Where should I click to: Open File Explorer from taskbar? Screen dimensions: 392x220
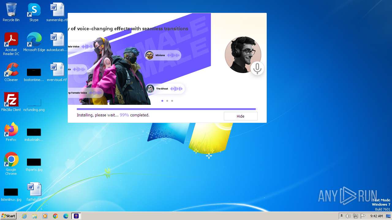[35, 216]
